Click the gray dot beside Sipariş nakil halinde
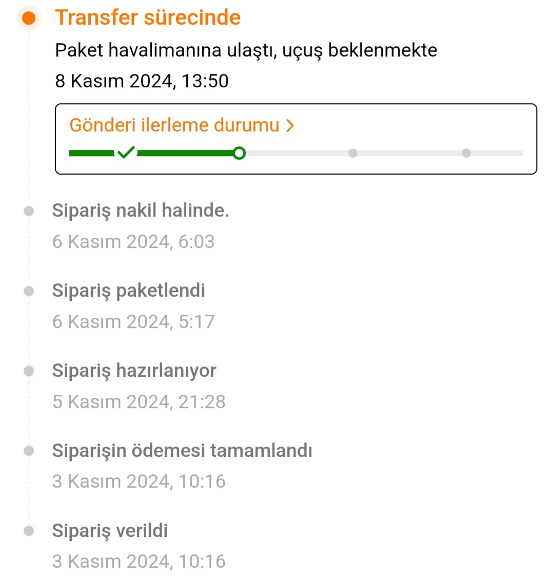Screen dimensions: 552x579 coord(29,211)
